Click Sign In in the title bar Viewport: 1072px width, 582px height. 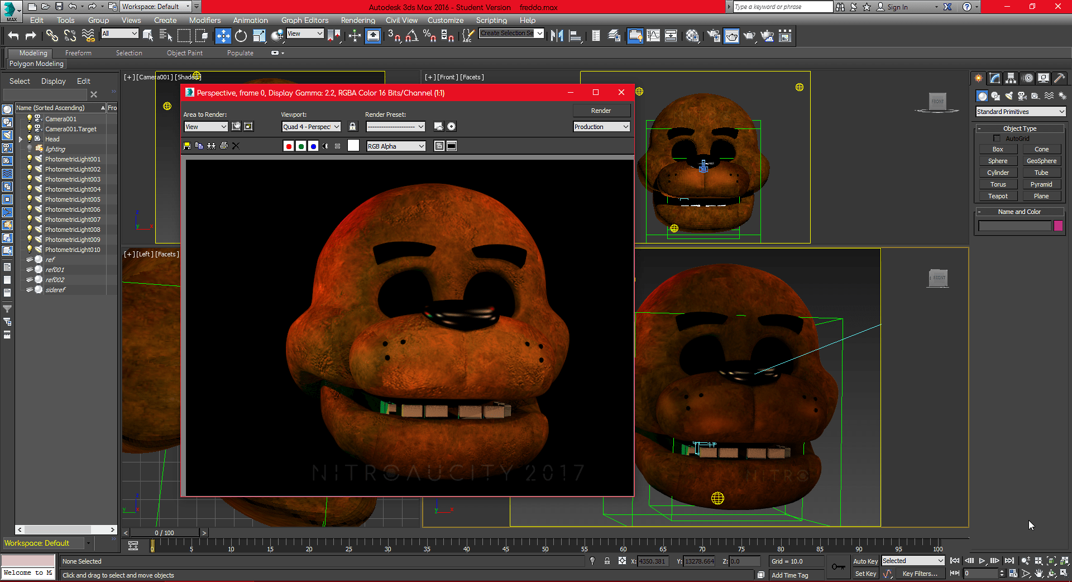point(897,7)
